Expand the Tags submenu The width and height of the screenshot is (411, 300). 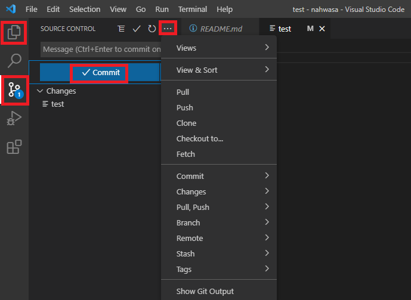click(219, 269)
